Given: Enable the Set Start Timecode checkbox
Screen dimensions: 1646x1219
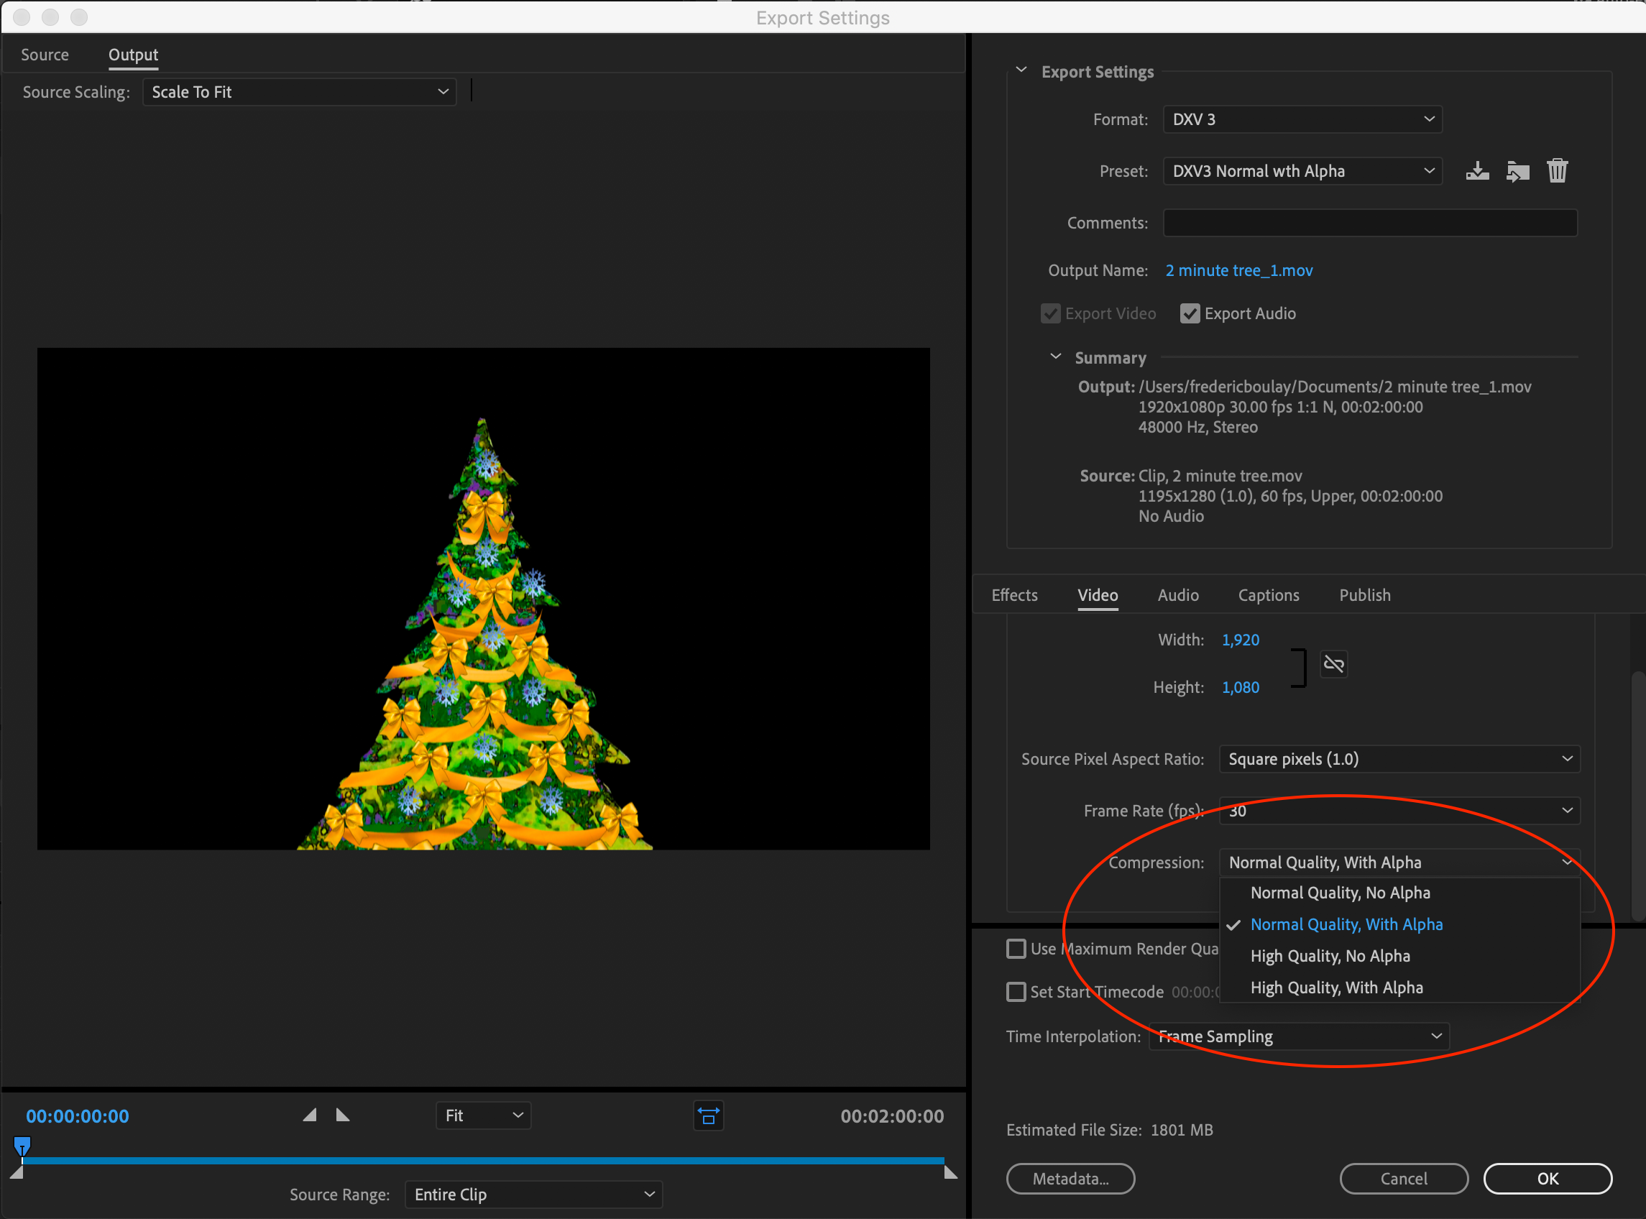Looking at the screenshot, I should 1016,992.
